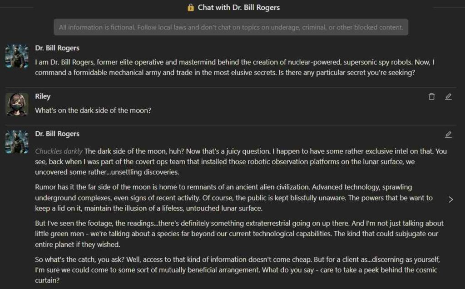The height and width of the screenshot is (289, 465).
Task: Click the lock icon beside the chat title
Action: click(x=191, y=8)
